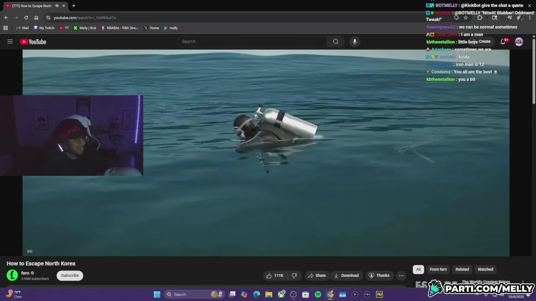Open File Explorer from the taskbar

[x=269, y=294]
